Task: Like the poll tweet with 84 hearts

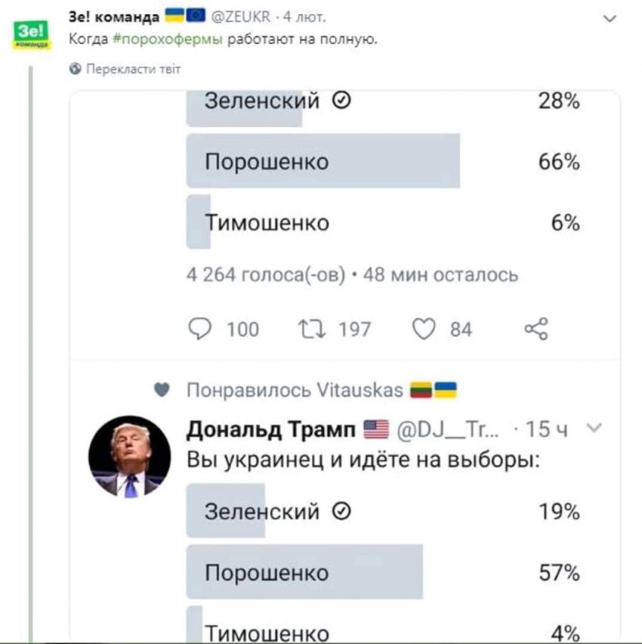Action: tap(423, 330)
